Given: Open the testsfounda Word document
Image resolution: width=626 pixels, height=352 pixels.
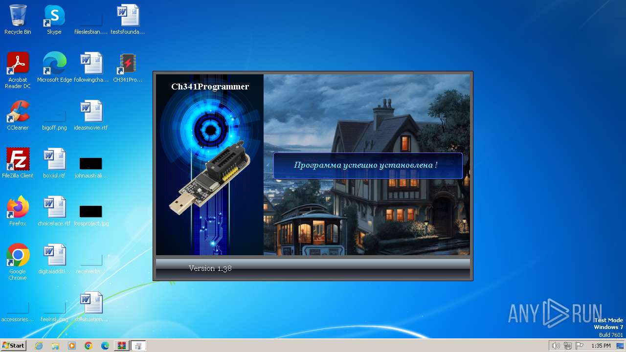Looking at the screenshot, I should click(128, 20).
